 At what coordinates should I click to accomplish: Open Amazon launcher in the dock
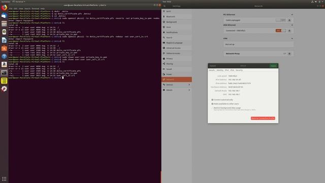tap(4, 65)
